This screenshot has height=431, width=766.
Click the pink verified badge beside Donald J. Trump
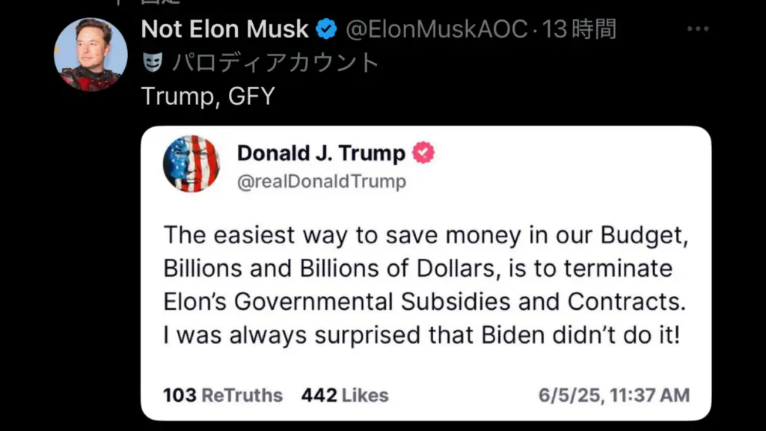423,153
